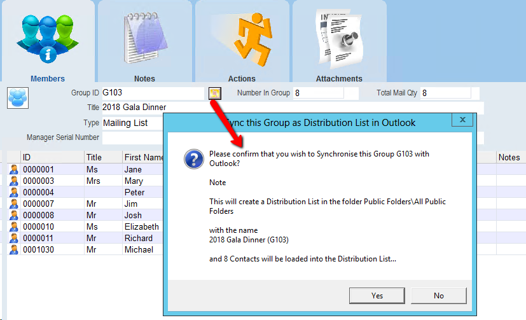Click the group members icon beside Group ID
The width and height of the screenshot is (526, 320).
tap(17, 98)
